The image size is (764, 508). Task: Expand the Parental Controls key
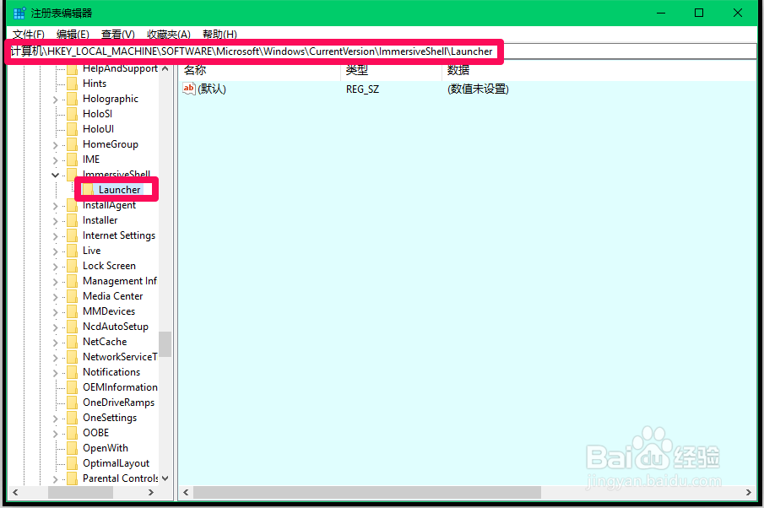coord(55,478)
